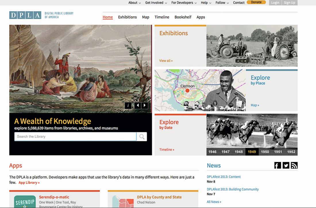Click the A Wealth of Knowledge heading
The height and width of the screenshot is (208, 316).
click(53, 121)
